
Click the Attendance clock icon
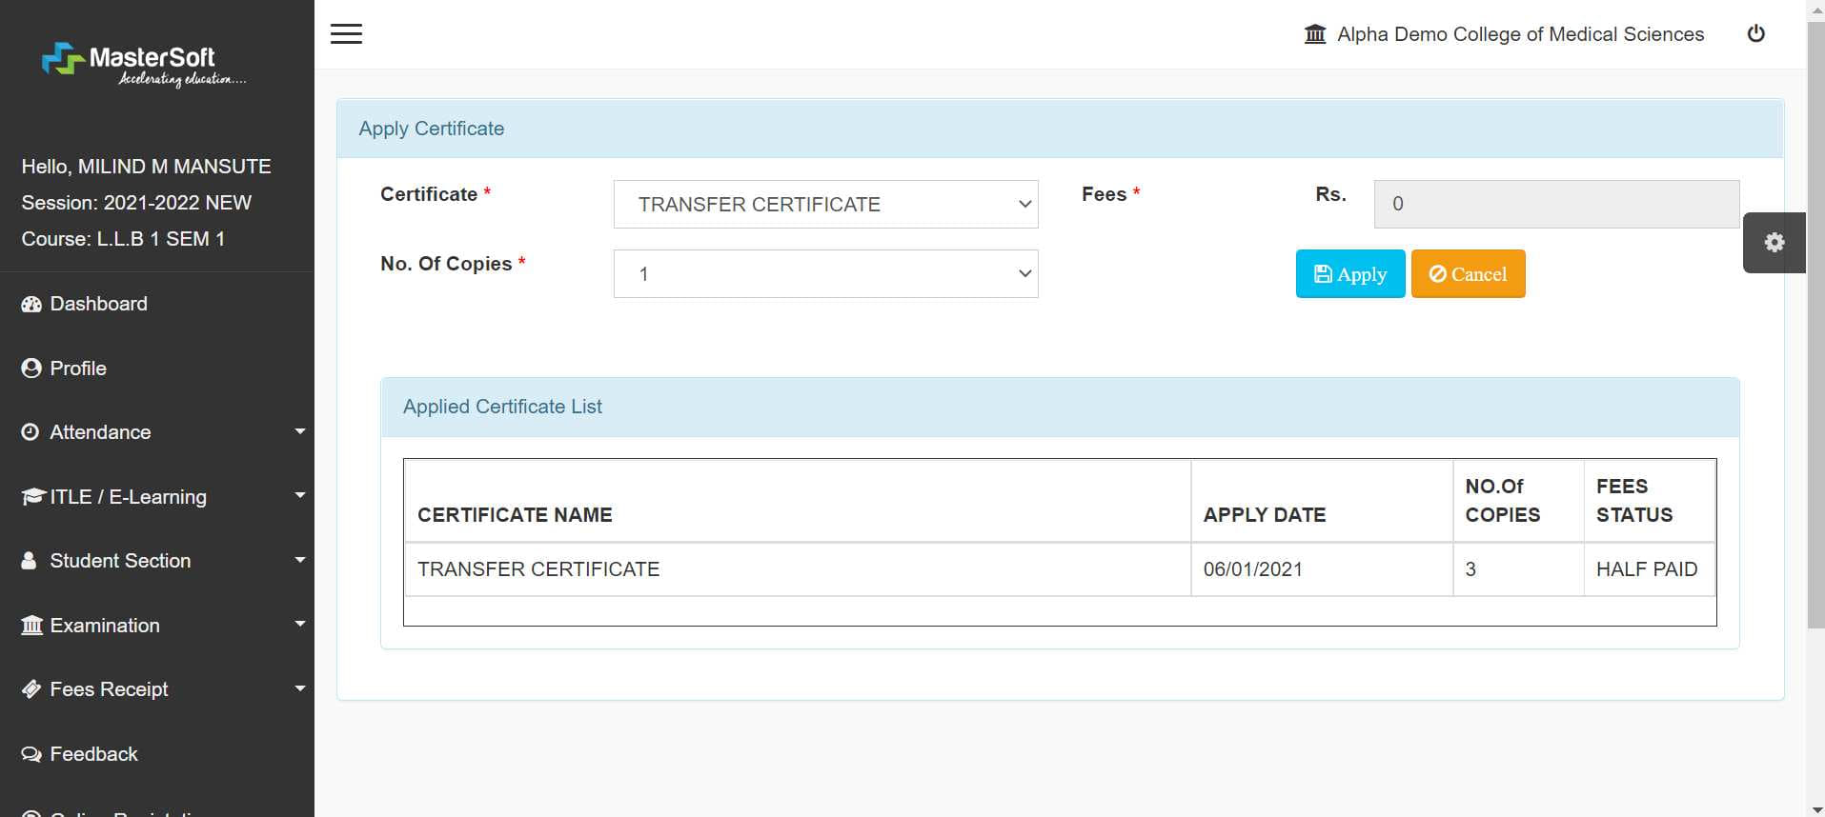point(30,432)
